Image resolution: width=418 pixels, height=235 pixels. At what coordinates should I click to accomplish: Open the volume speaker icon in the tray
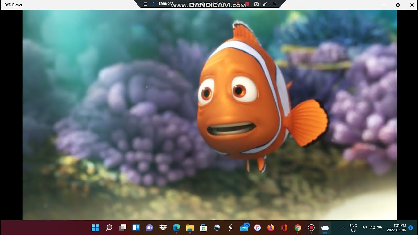pyautogui.click(x=372, y=228)
